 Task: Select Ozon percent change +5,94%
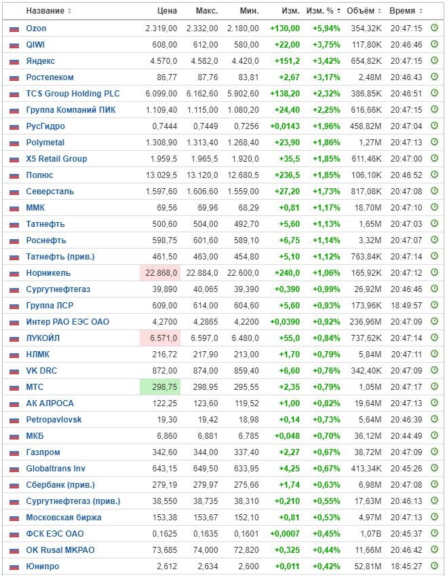326,29
